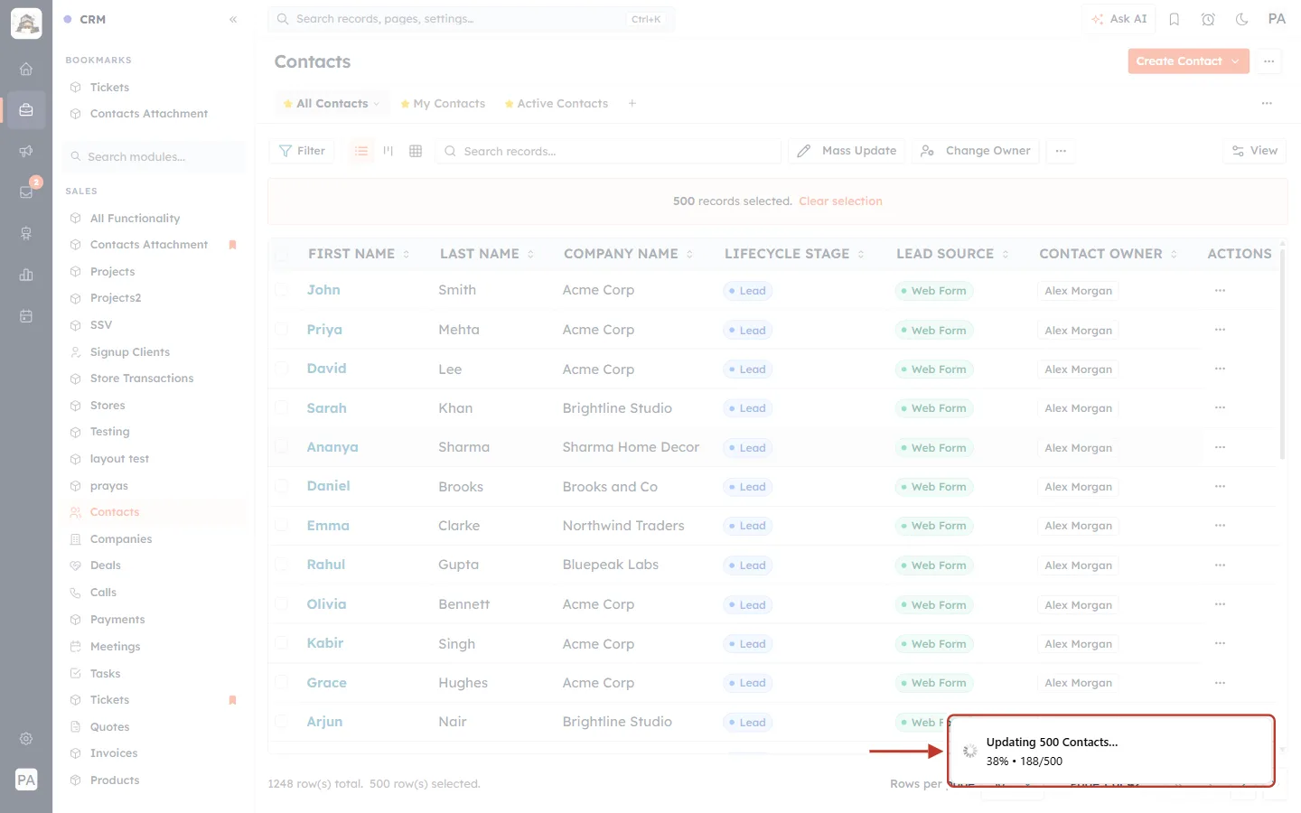Screen dimensions: 1301x813
Task: Expand the All Contacts view chevron
Action: pos(377,104)
